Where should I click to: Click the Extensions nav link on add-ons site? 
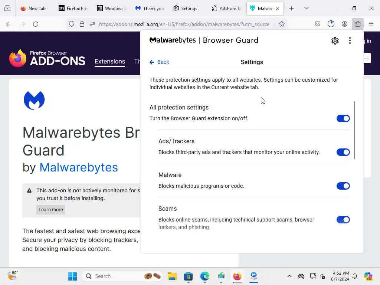tap(110, 62)
